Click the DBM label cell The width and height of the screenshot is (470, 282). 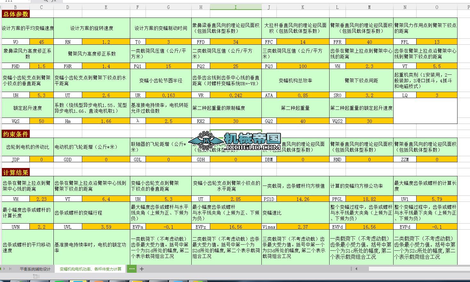[269, 159]
